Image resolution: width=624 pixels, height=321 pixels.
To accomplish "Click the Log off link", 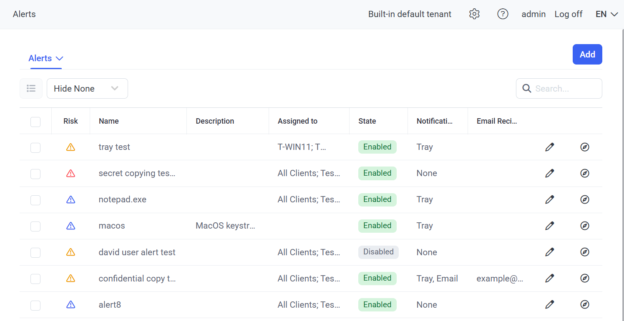I will point(568,14).
